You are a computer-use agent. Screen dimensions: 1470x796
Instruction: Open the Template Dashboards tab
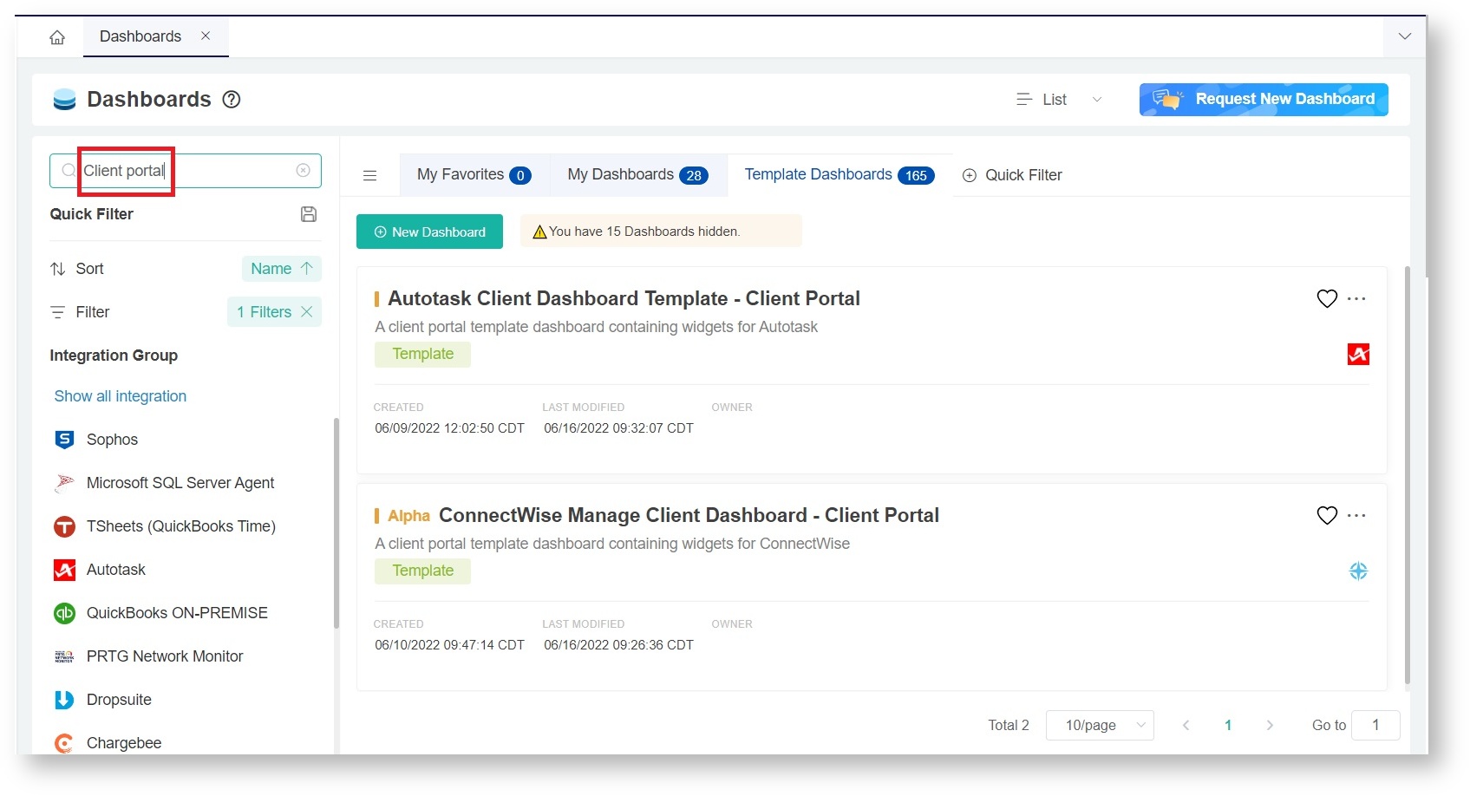pos(837,174)
